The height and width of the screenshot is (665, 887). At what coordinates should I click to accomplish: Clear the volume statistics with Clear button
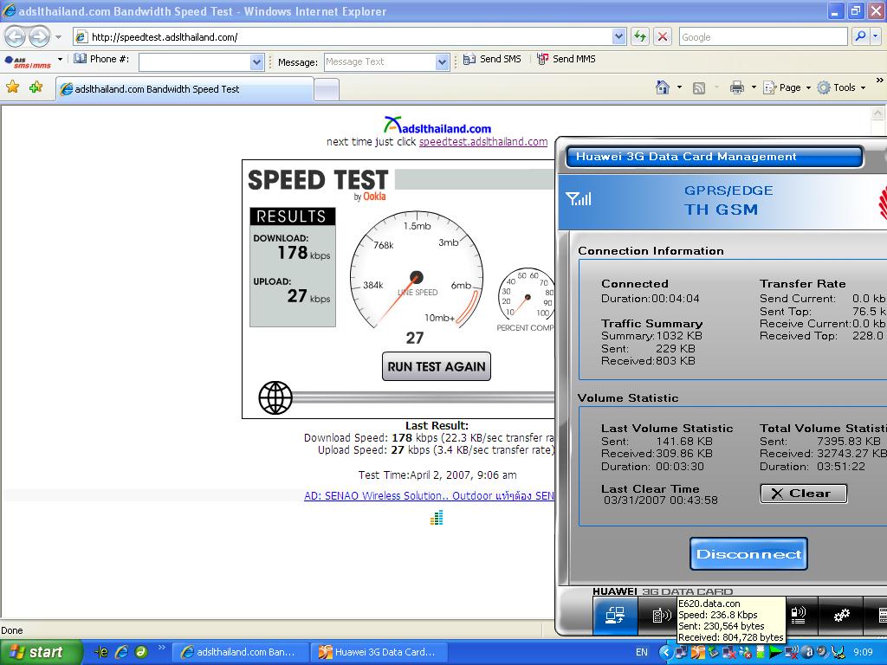click(803, 493)
